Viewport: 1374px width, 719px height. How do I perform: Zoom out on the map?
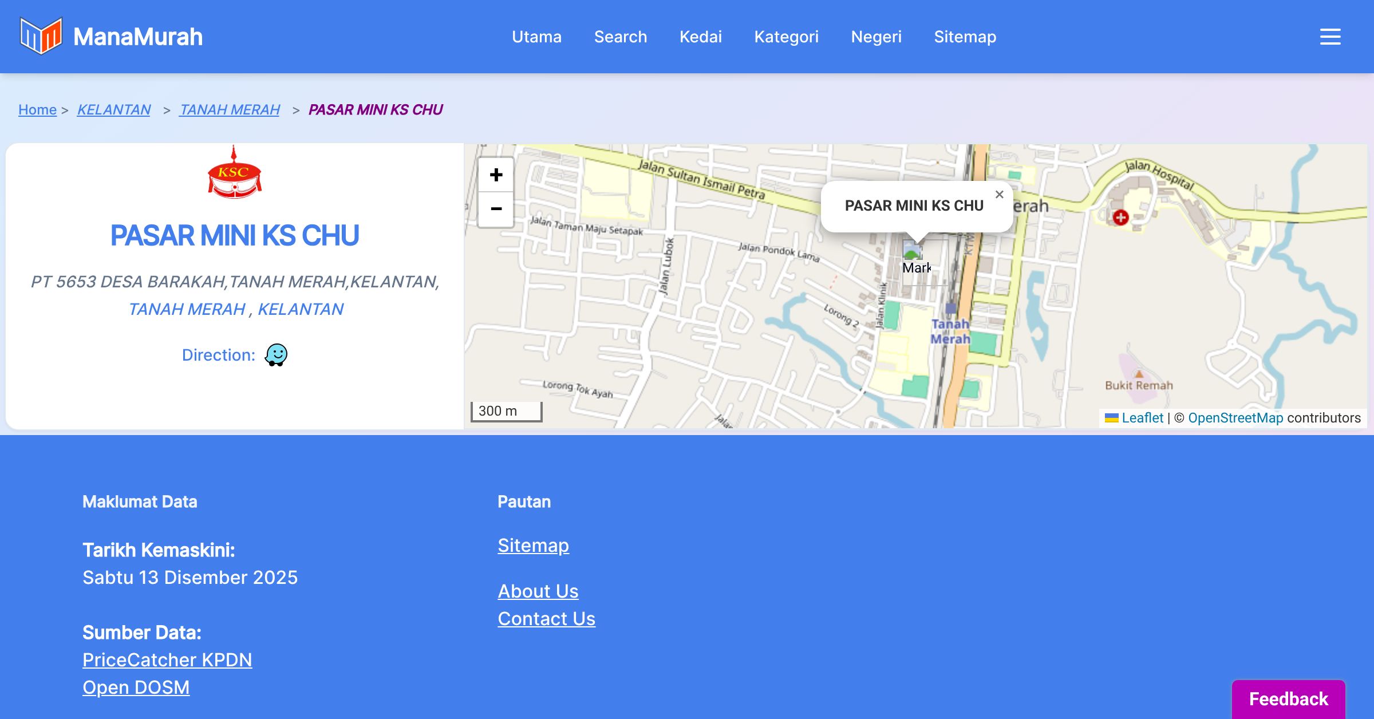click(496, 210)
